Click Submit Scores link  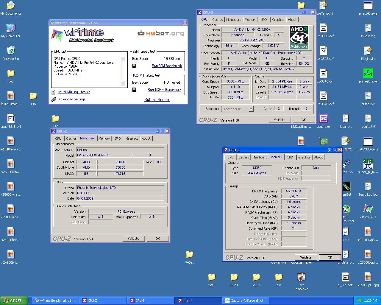click(157, 99)
